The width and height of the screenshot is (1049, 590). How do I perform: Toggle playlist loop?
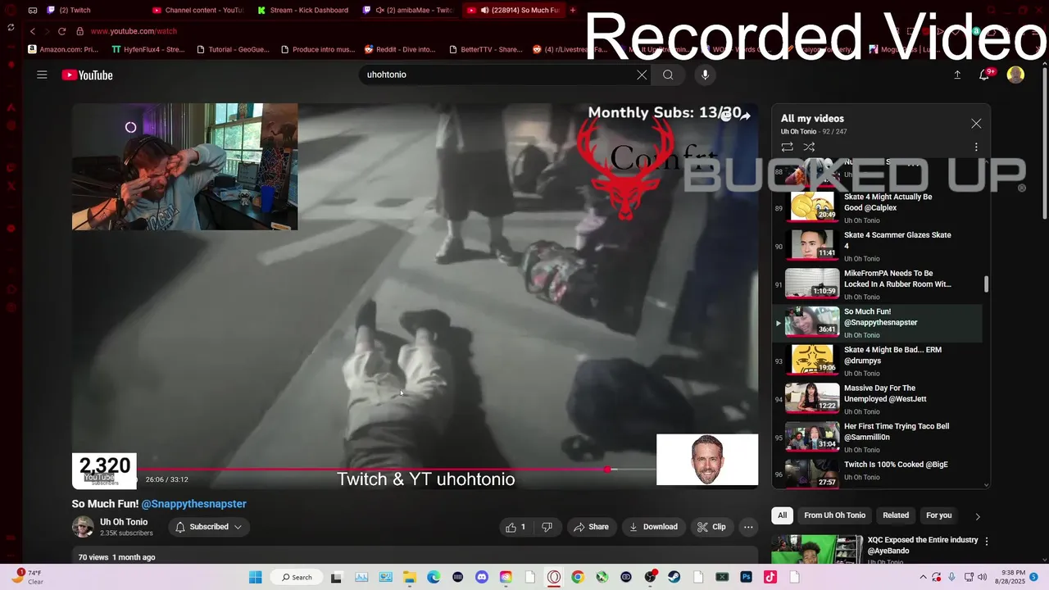(x=787, y=147)
